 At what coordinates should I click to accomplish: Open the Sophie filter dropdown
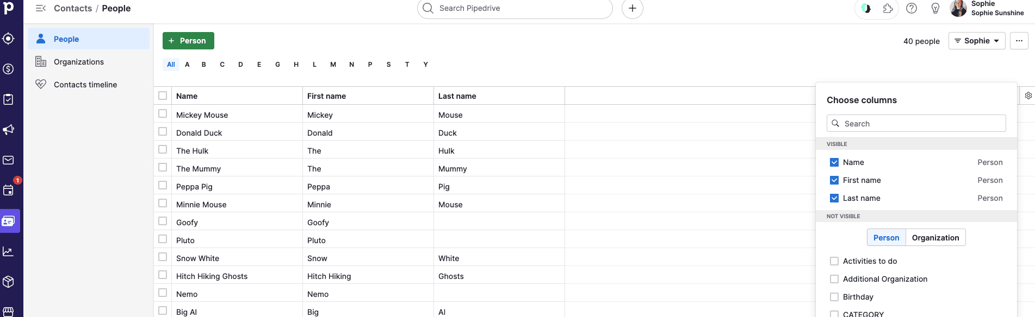(x=977, y=41)
